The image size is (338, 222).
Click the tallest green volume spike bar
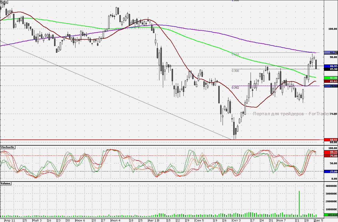(299, 203)
